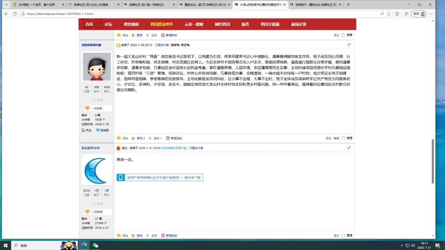Click the 举报 report link
The width and height of the screenshot is (445, 250).
pos(336,138)
